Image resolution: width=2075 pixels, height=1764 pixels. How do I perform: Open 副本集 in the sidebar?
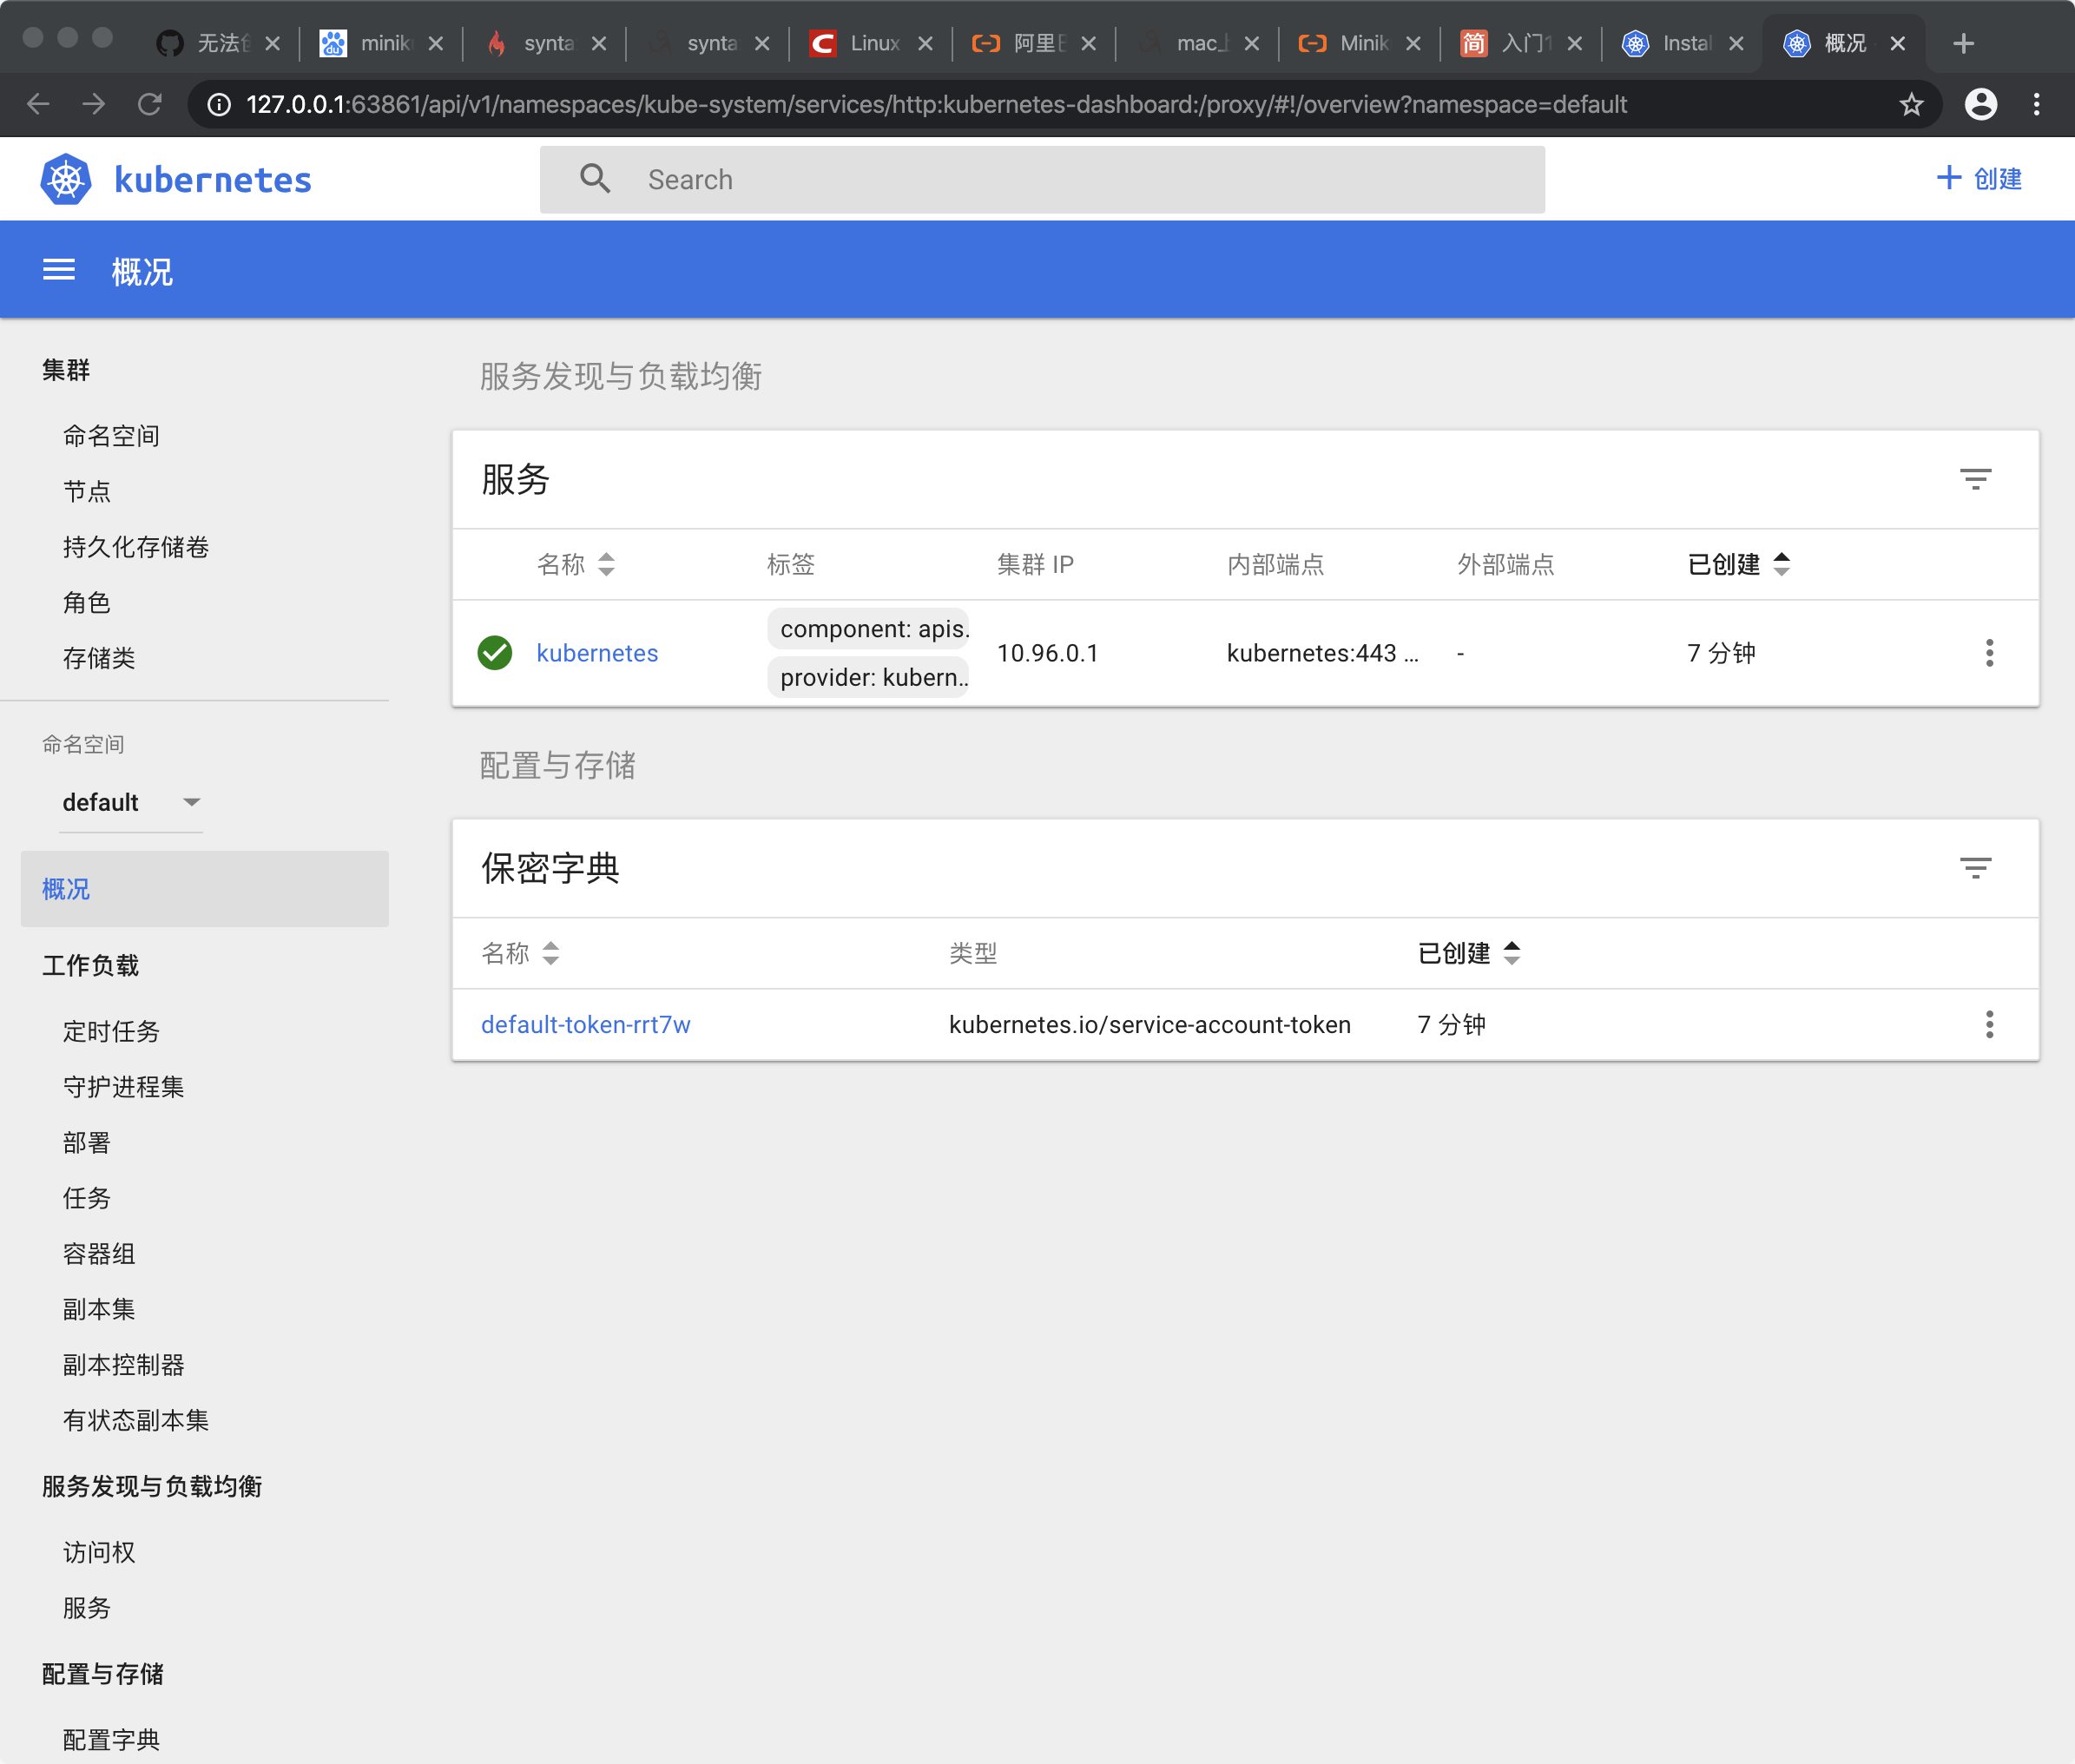(99, 1309)
